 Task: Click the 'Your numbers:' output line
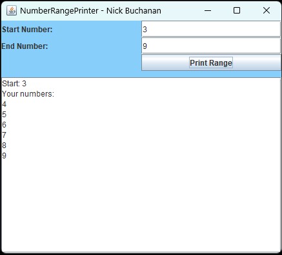tap(28, 94)
